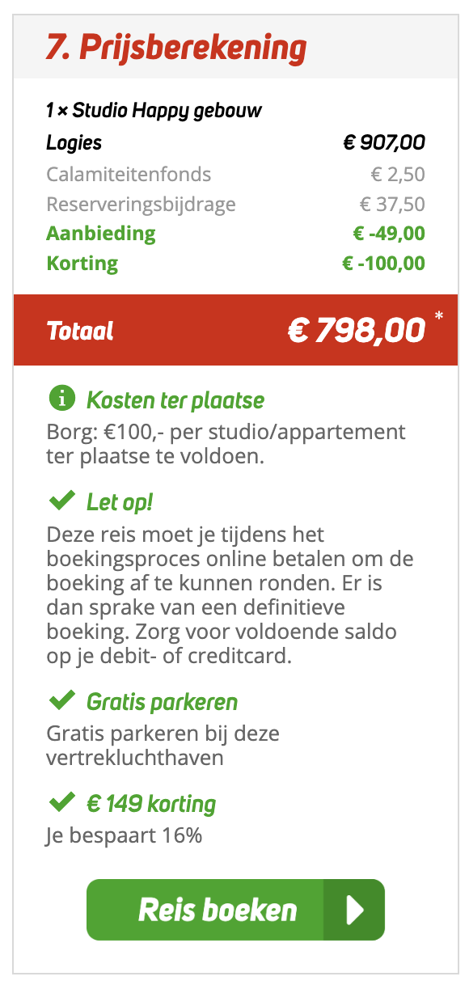
Task: Click the asterisk after the total price
Action: point(439,316)
